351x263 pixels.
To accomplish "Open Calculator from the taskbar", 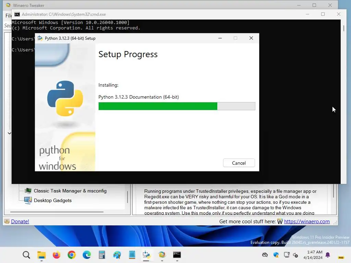I will [x=101, y=255].
